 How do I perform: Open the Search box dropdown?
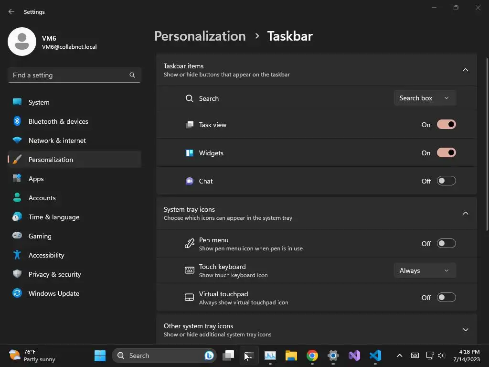click(x=425, y=98)
